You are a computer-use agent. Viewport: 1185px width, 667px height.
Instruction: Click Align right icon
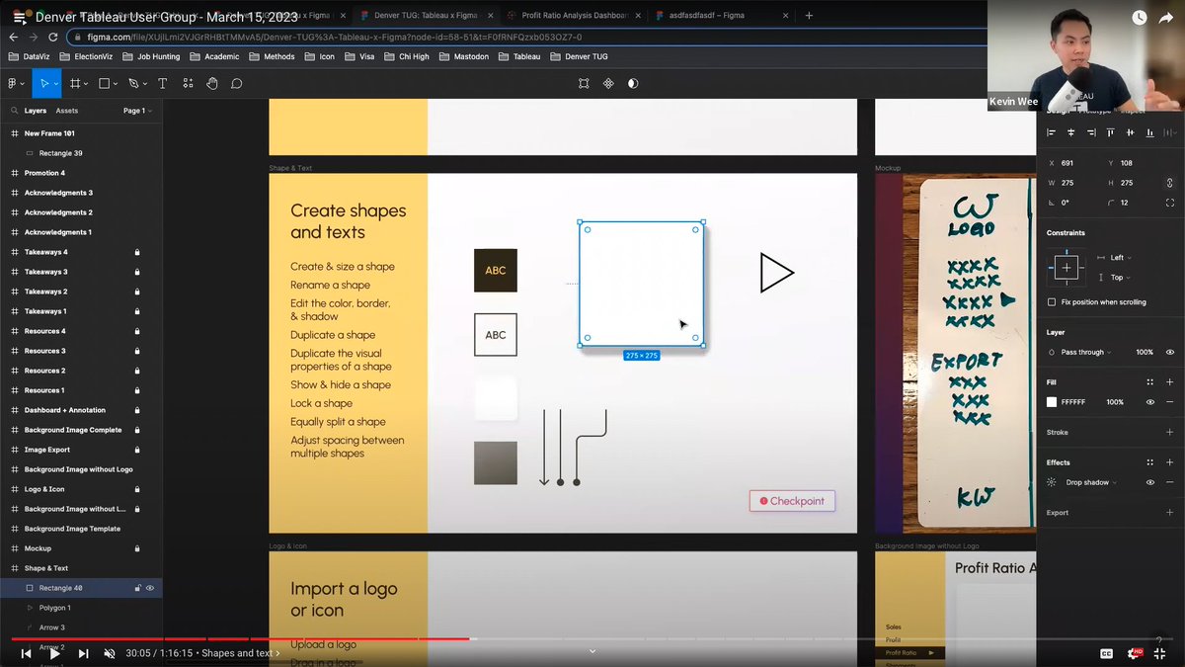tap(1091, 131)
